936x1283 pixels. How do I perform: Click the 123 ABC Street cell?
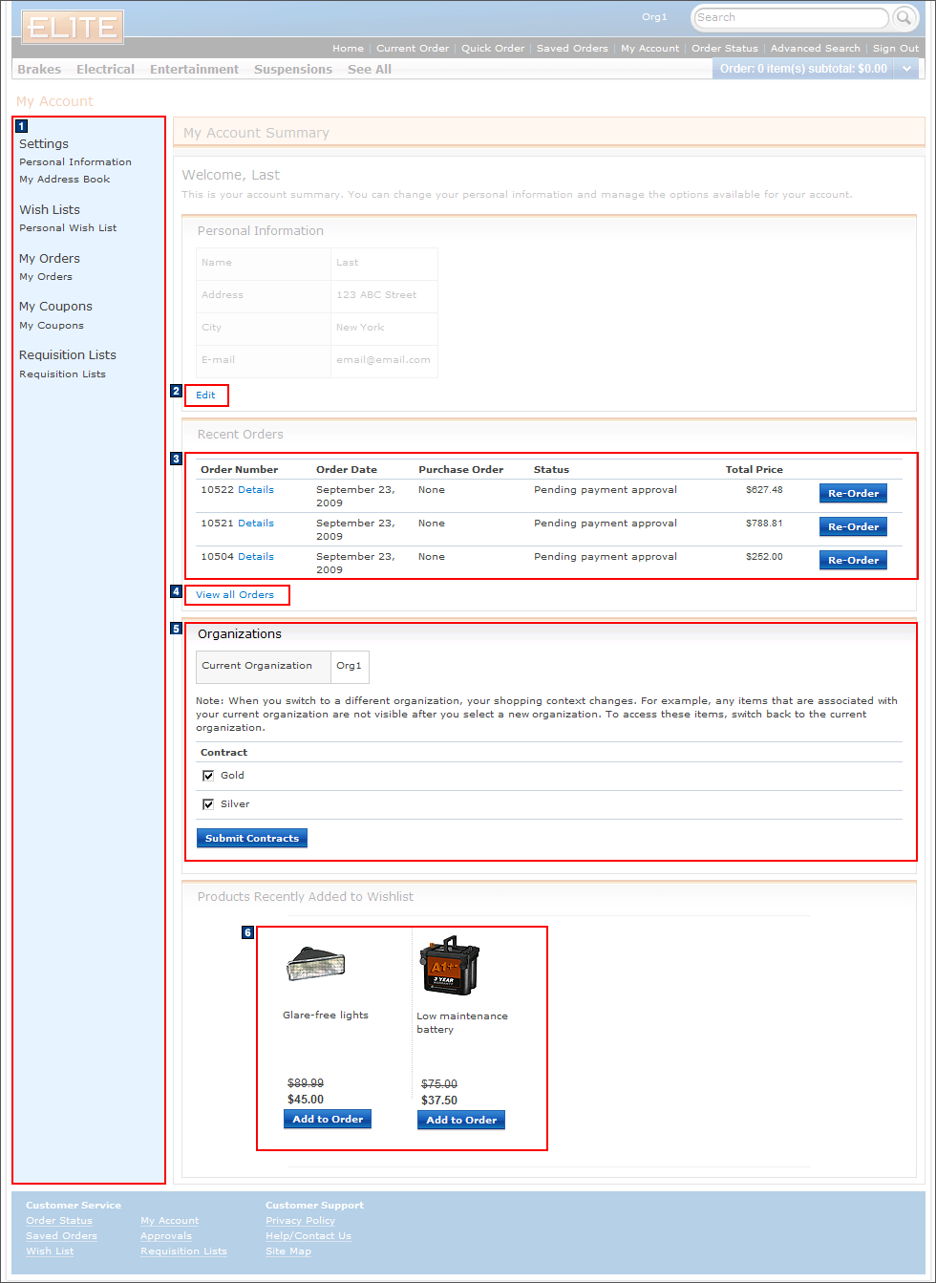[x=384, y=295]
